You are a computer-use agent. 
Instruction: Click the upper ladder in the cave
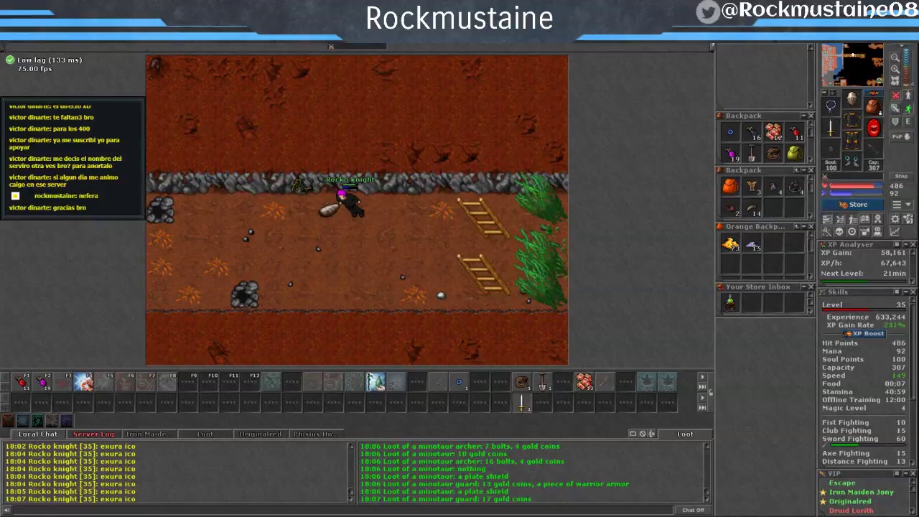point(482,217)
